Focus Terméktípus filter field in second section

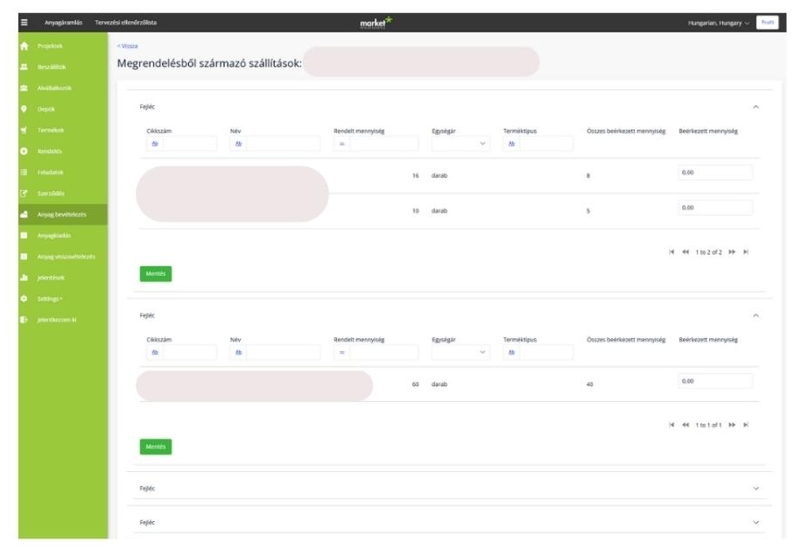click(x=546, y=353)
